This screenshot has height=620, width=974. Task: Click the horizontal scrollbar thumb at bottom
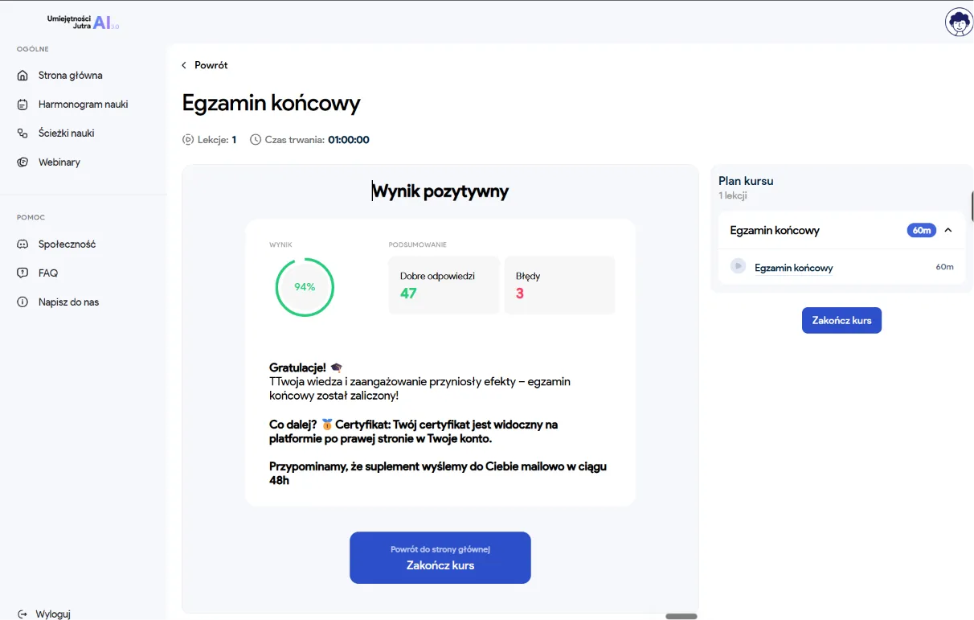tap(681, 616)
